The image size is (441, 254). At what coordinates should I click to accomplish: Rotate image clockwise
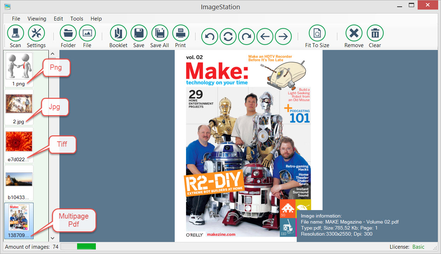tap(246, 36)
